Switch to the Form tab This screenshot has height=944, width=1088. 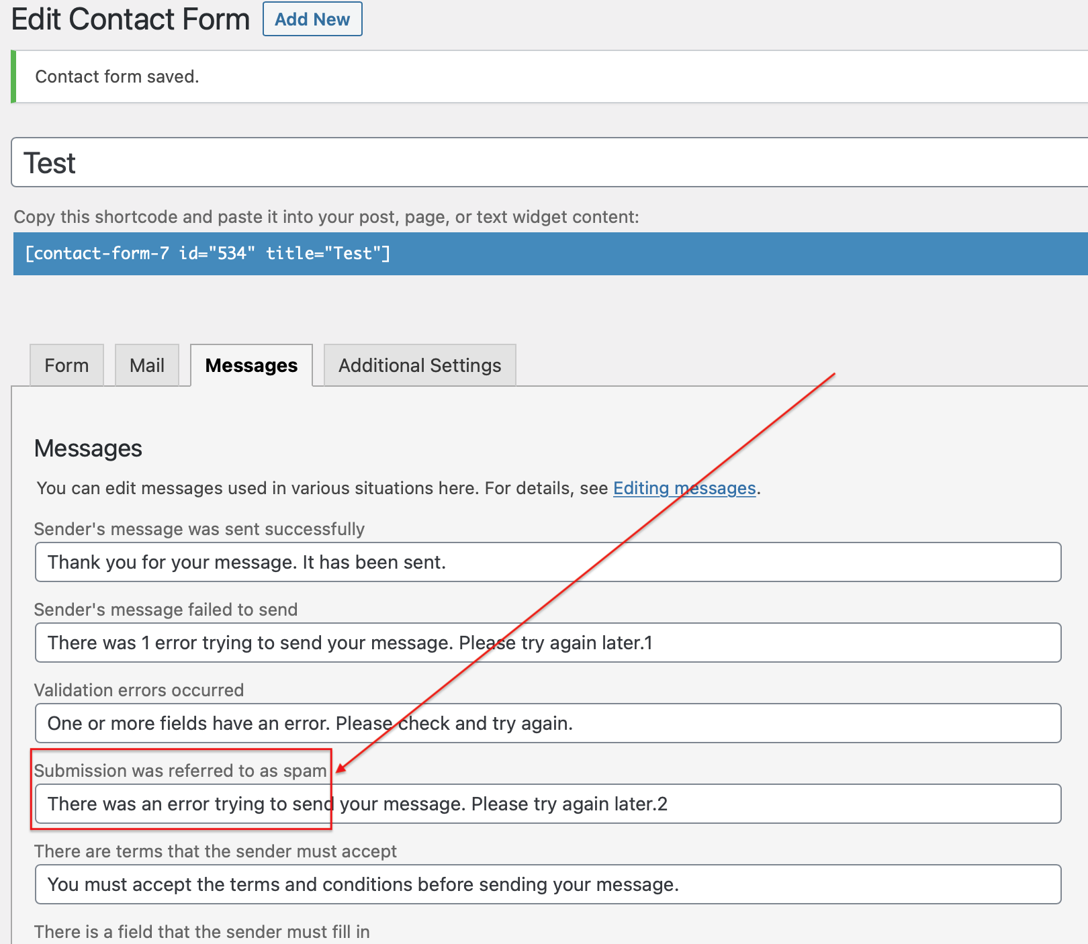click(66, 365)
